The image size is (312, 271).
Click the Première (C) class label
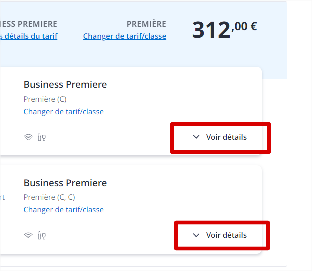coord(45,99)
